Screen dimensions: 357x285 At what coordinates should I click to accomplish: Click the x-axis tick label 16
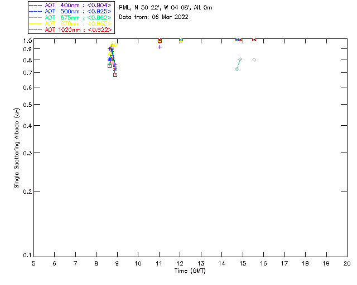pos(263,263)
